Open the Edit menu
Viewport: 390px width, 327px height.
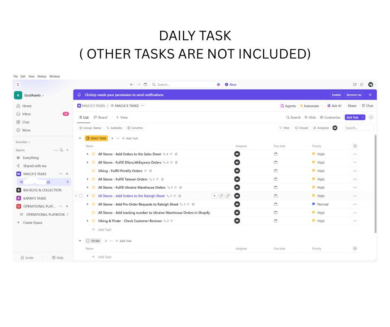pos(23,76)
